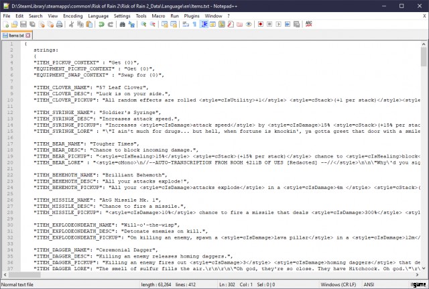Select the Items.txt document tab
The width and height of the screenshot is (429, 289).
click(x=15, y=35)
